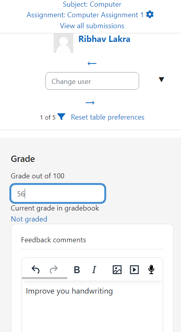The image size is (181, 332).
Task: Click Ribhav Lakra's profile picture
Action: (63, 43)
